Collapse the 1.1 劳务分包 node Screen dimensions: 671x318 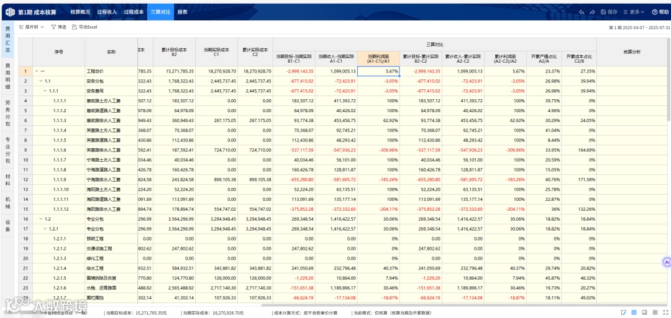point(41,81)
